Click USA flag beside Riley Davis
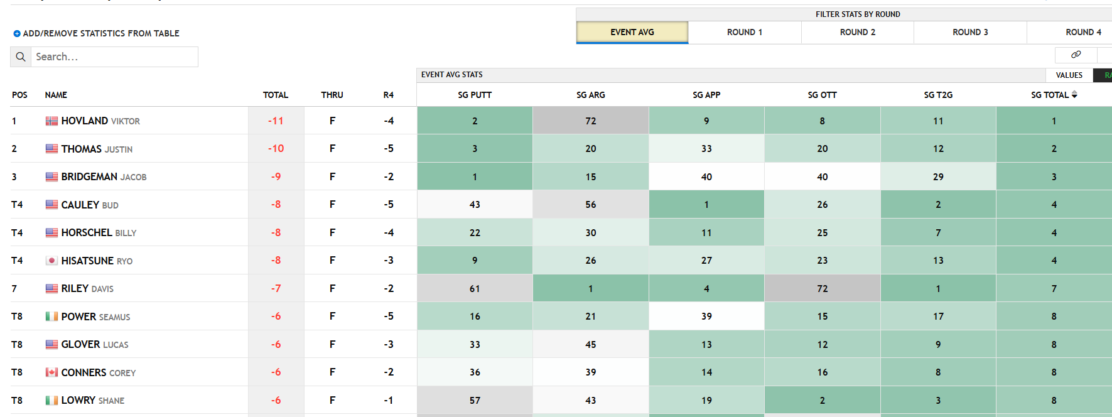 51,289
